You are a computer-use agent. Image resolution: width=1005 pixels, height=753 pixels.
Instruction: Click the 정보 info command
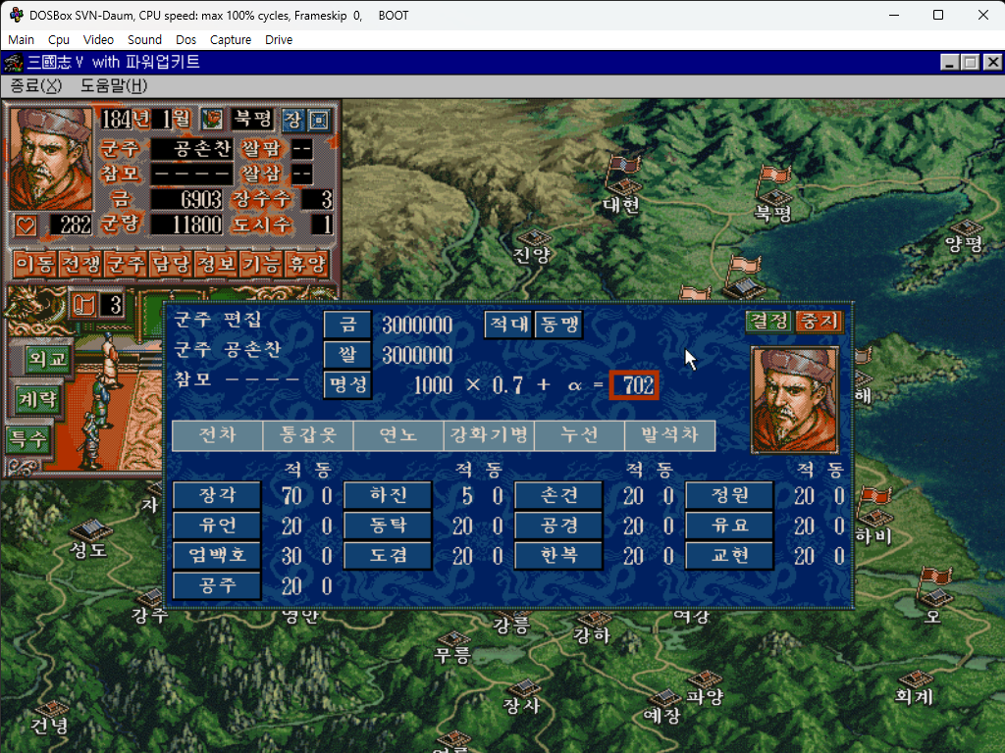[217, 263]
